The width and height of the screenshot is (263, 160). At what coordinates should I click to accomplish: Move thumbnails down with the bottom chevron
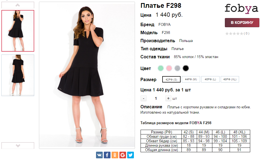pyautogui.click(x=18, y=146)
